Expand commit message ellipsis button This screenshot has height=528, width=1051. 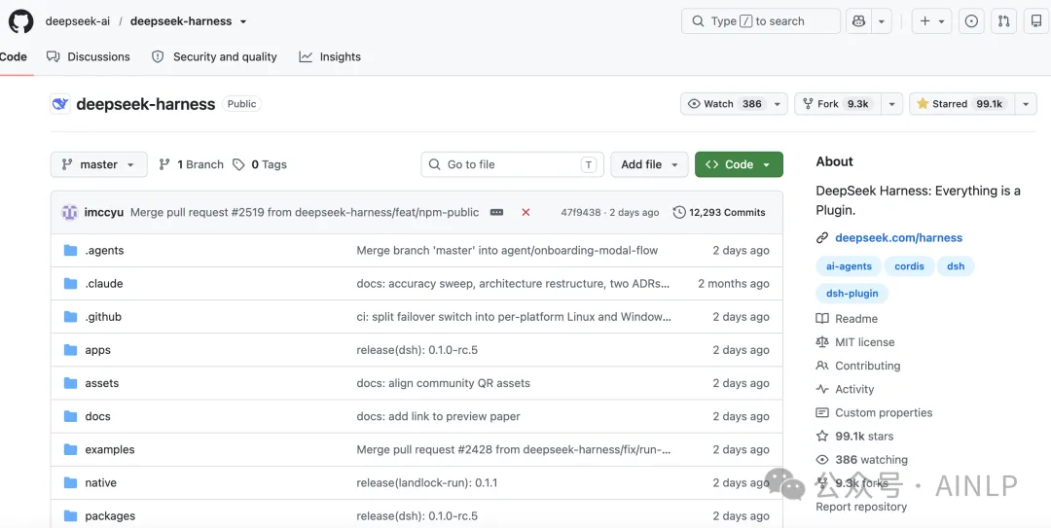pos(496,212)
